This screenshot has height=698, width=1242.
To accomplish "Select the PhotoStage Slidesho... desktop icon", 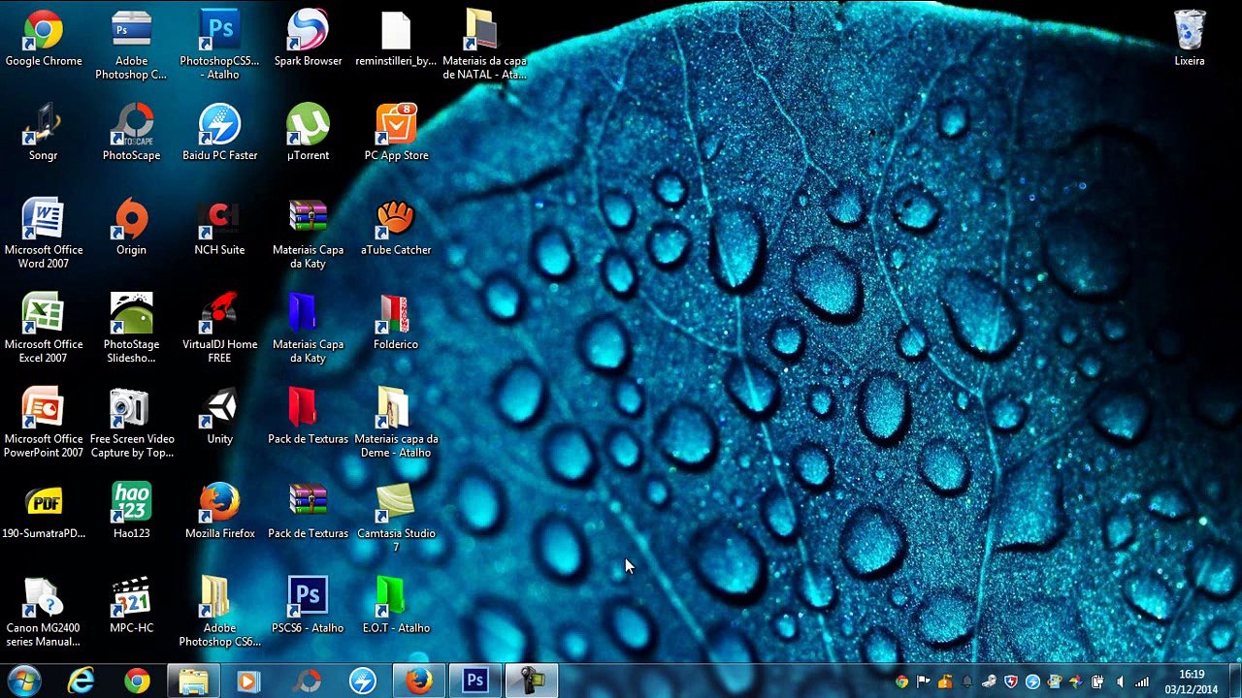I will [x=131, y=329].
